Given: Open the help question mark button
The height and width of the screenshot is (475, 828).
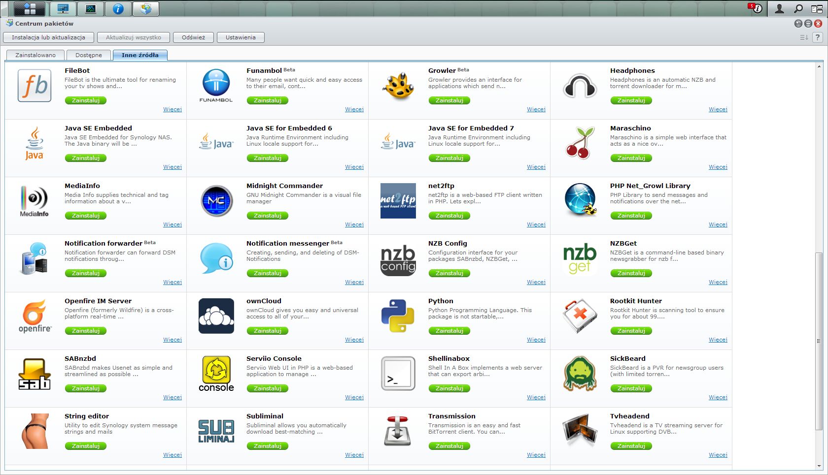Looking at the screenshot, I should (818, 37).
